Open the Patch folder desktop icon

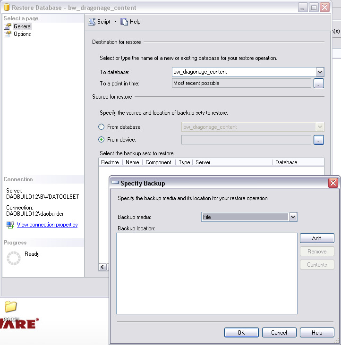coord(10,307)
